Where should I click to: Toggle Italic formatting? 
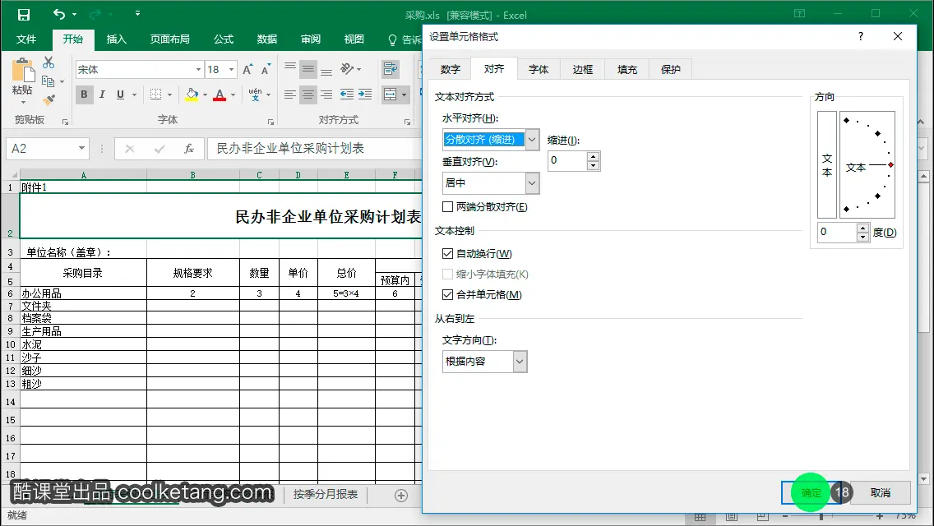102,95
